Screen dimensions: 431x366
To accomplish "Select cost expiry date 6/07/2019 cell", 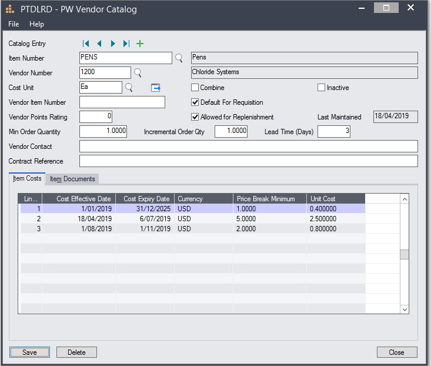I will click(x=145, y=219).
